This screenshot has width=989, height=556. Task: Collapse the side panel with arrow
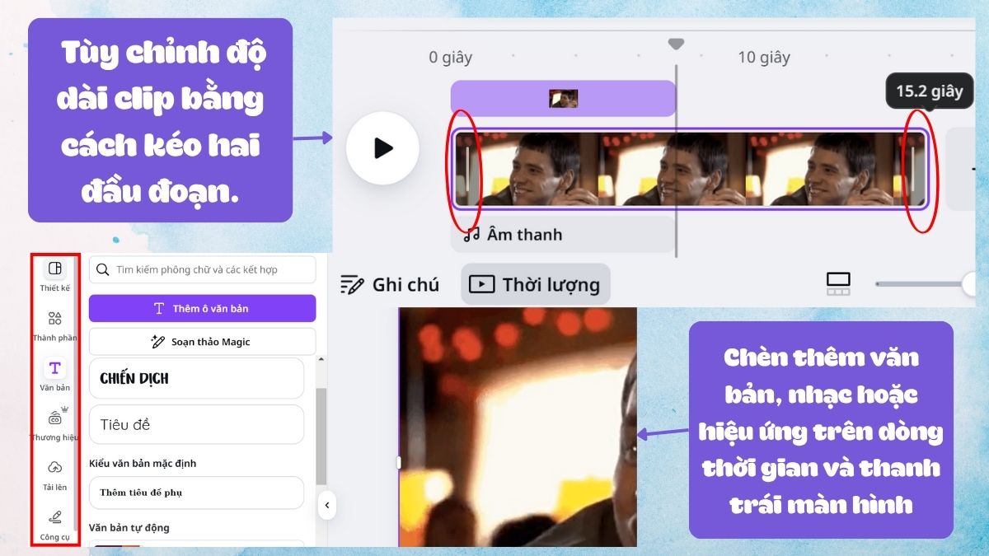327,505
